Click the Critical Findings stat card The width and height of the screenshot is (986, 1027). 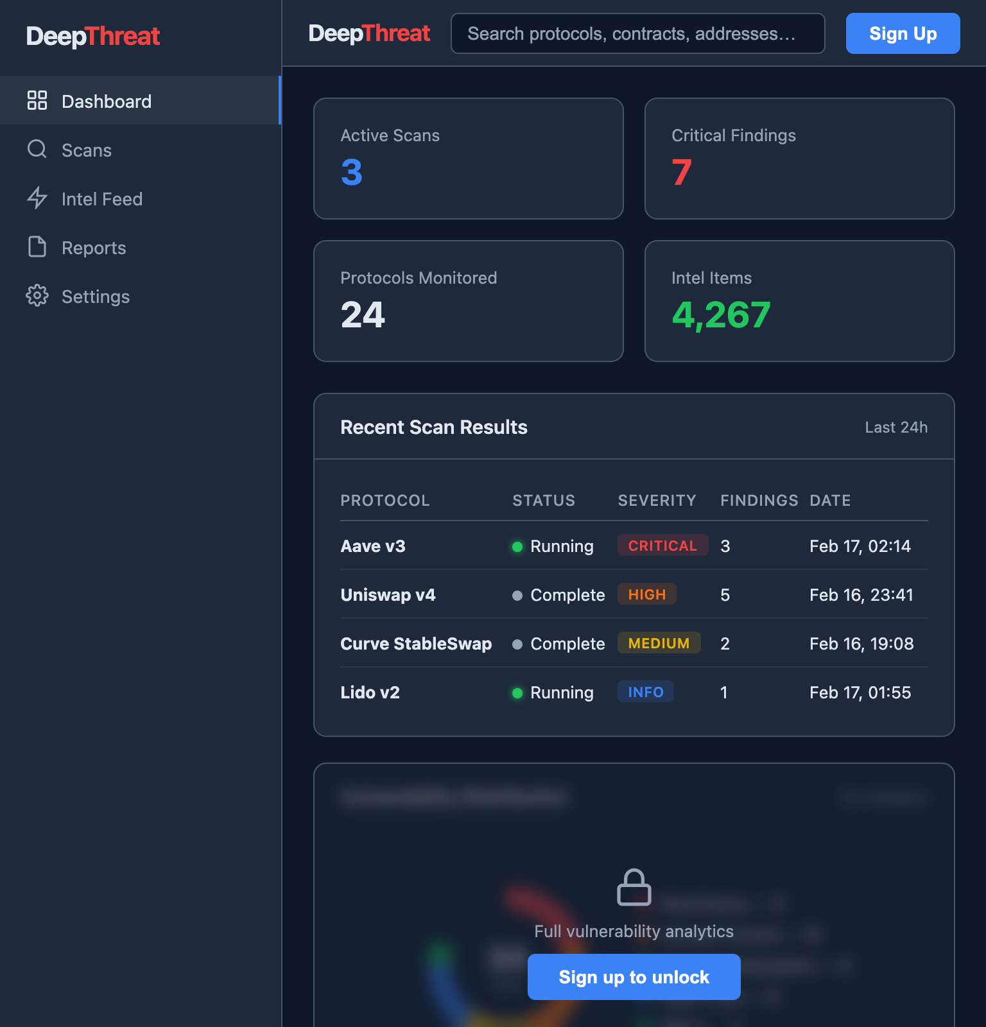pos(799,159)
